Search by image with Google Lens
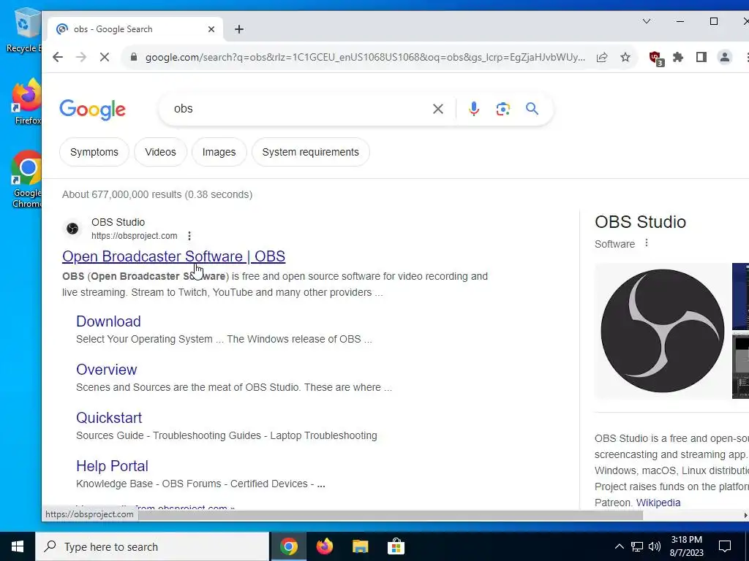This screenshot has width=749, height=561. tap(503, 110)
